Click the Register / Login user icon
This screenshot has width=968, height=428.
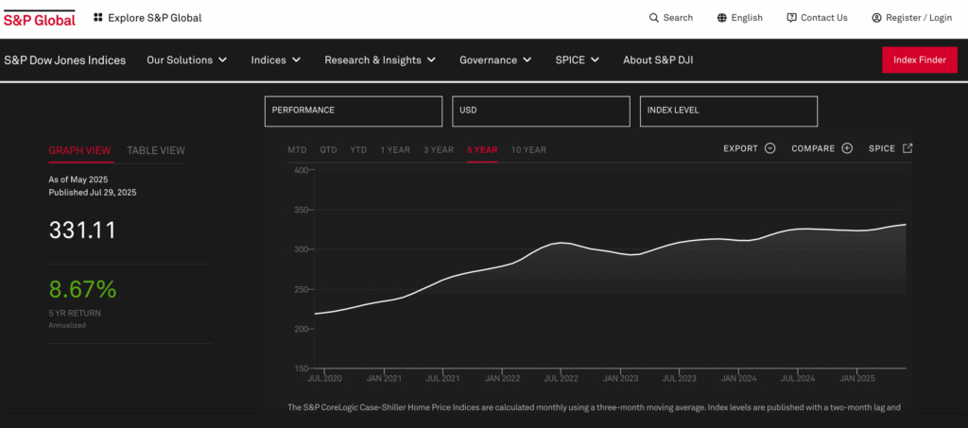click(x=876, y=18)
